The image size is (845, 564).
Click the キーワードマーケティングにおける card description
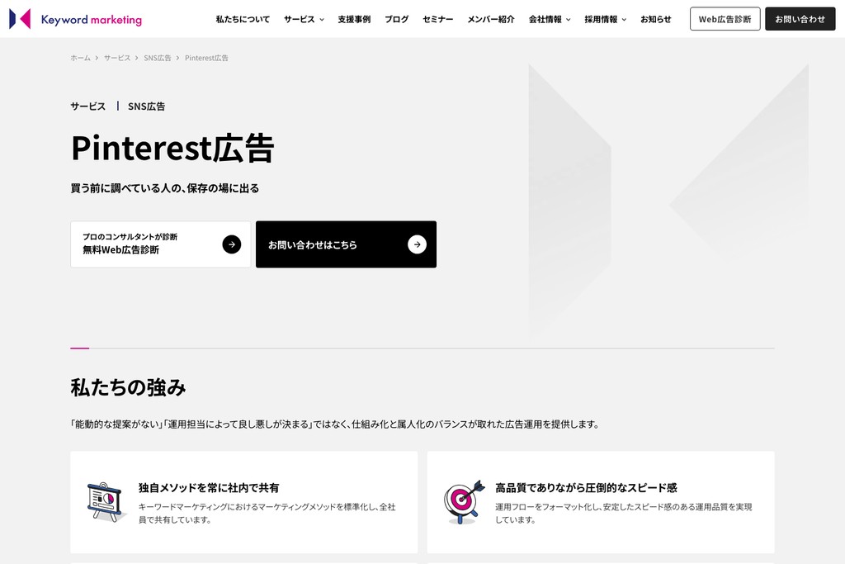267,514
